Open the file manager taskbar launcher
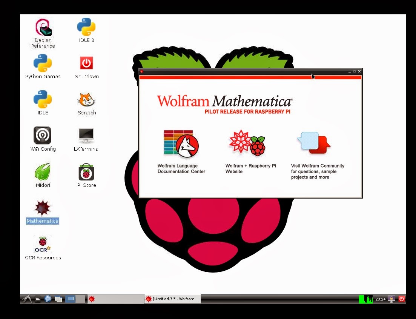 tap(38, 299)
